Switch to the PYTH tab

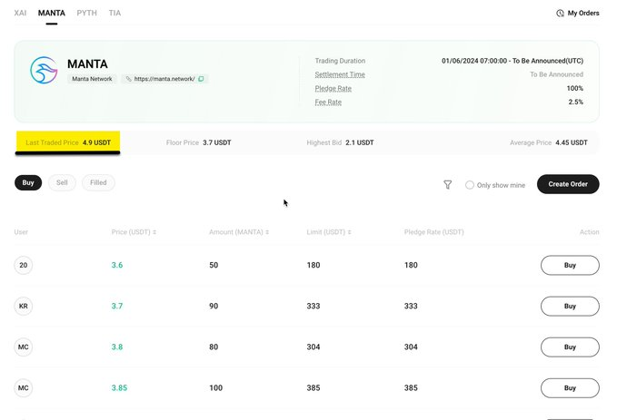(x=87, y=13)
